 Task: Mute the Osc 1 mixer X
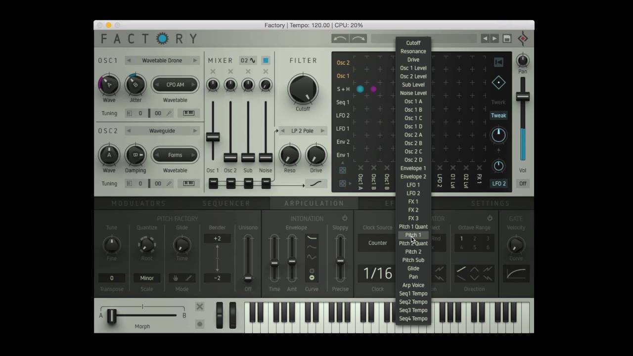213,72
